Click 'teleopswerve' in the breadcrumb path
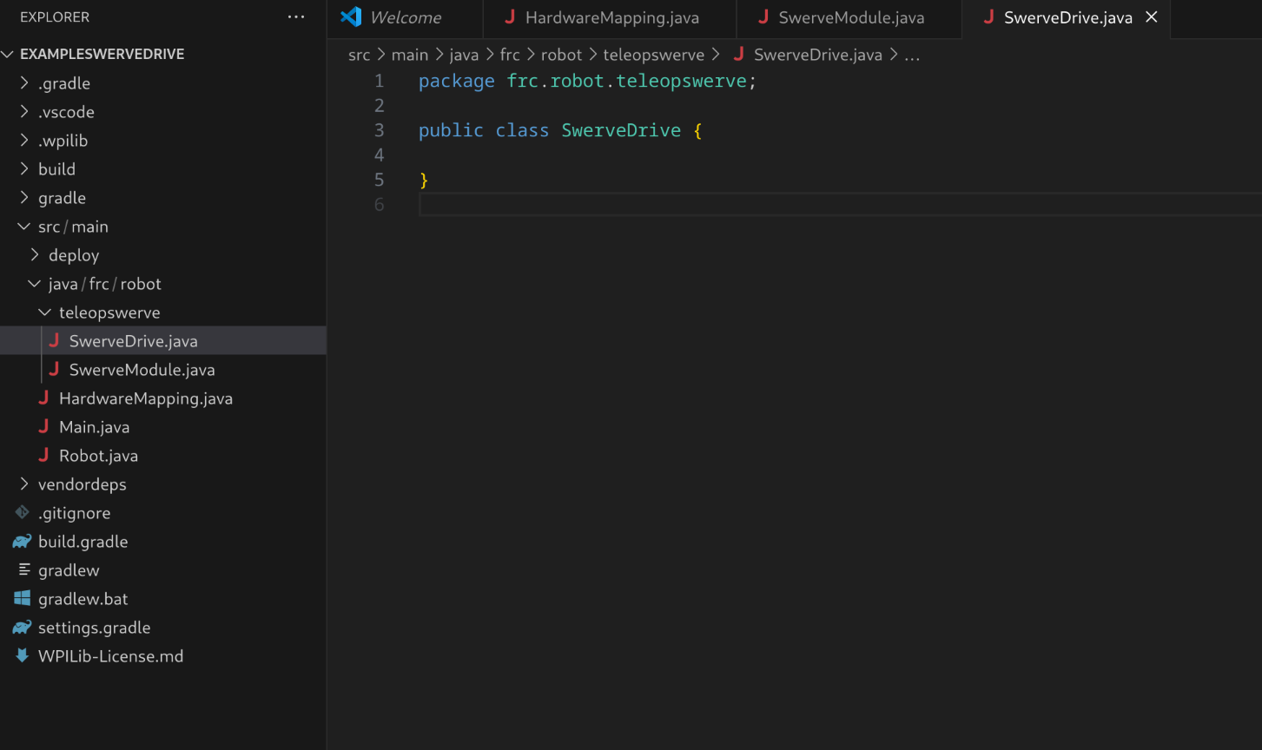The width and height of the screenshot is (1262, 750). (x=654, y=55)
